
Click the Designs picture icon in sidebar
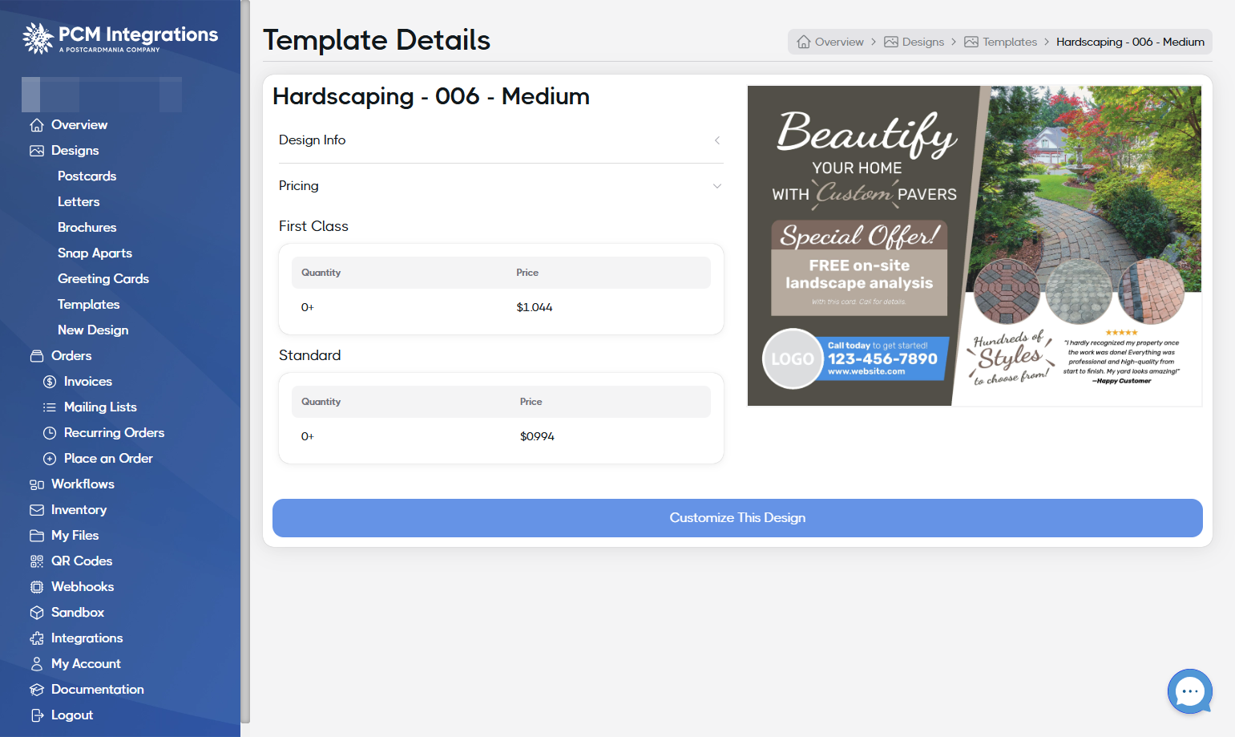coord(37,151)
